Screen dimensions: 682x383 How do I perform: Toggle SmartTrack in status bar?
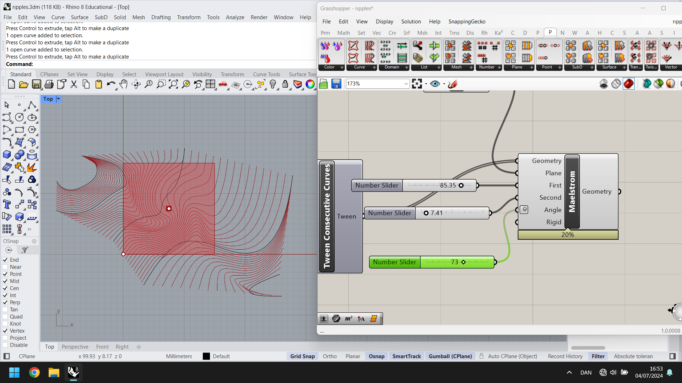(x=406, y=356)
